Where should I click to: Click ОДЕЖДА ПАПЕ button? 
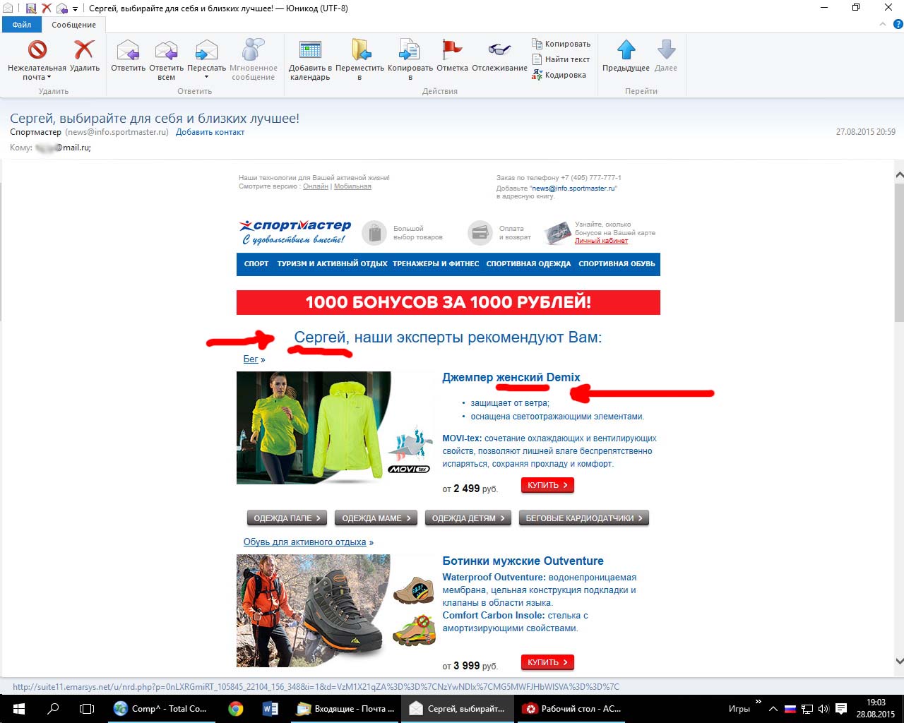pos(287,518)
